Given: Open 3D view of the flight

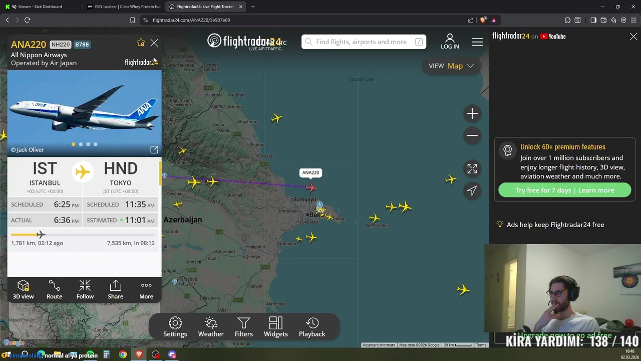Looking at the screenshot, I should point(23,290).
